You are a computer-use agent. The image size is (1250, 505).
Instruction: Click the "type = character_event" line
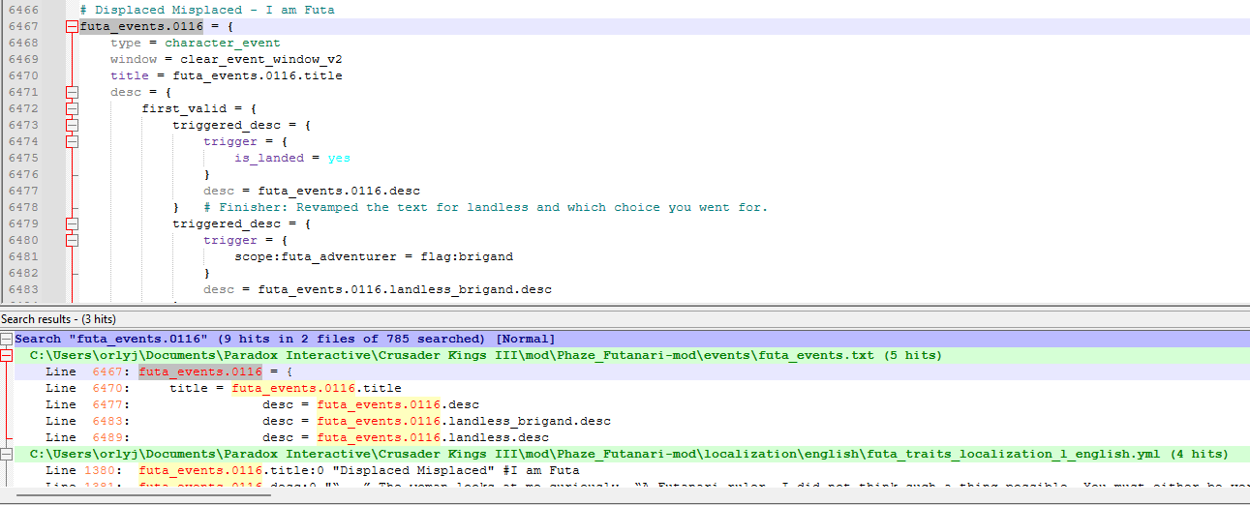pyautogui.click(x=196, y=43)
